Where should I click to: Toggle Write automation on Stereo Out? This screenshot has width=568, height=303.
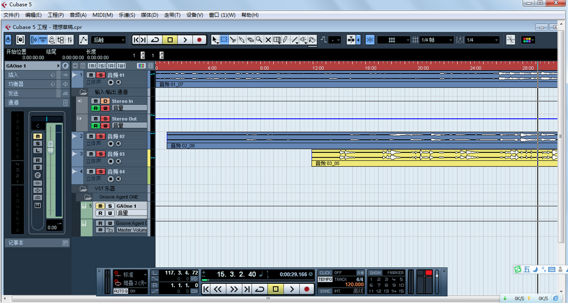pyautogui.click(x=104, y=126)
